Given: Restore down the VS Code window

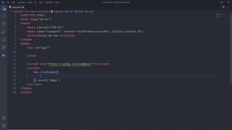Looking at the screenshot, I should (221, 2).
